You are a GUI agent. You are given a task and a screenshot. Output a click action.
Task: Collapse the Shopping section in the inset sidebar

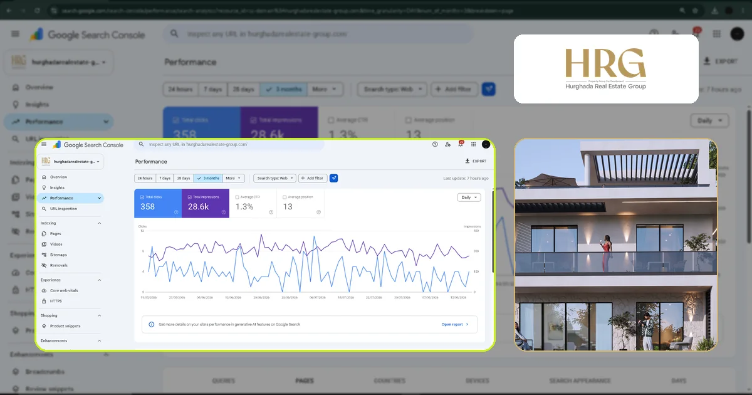99,316
